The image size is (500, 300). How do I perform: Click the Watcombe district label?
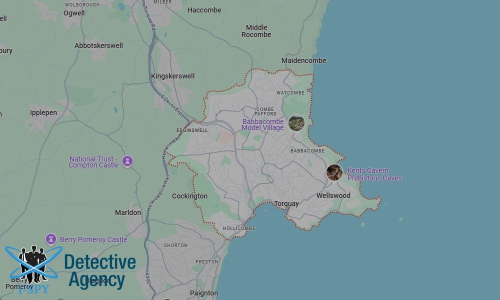[x=290, y=92]
